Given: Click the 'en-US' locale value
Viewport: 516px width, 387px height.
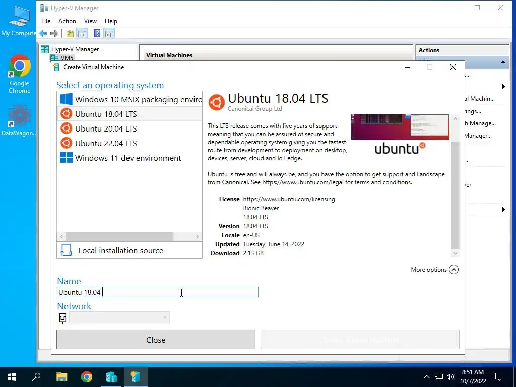Looking at the screenshot, I should pyautogui.click(x=251, y=235).
